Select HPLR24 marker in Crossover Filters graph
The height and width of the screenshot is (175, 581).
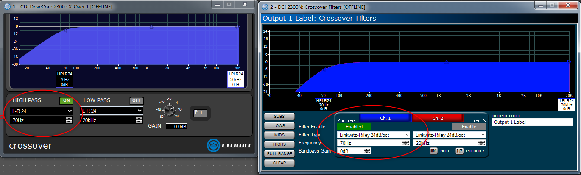(x=323, y=105)
